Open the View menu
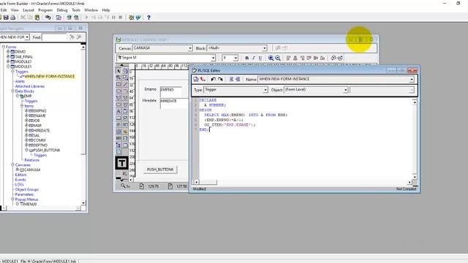 click(15, 10)
